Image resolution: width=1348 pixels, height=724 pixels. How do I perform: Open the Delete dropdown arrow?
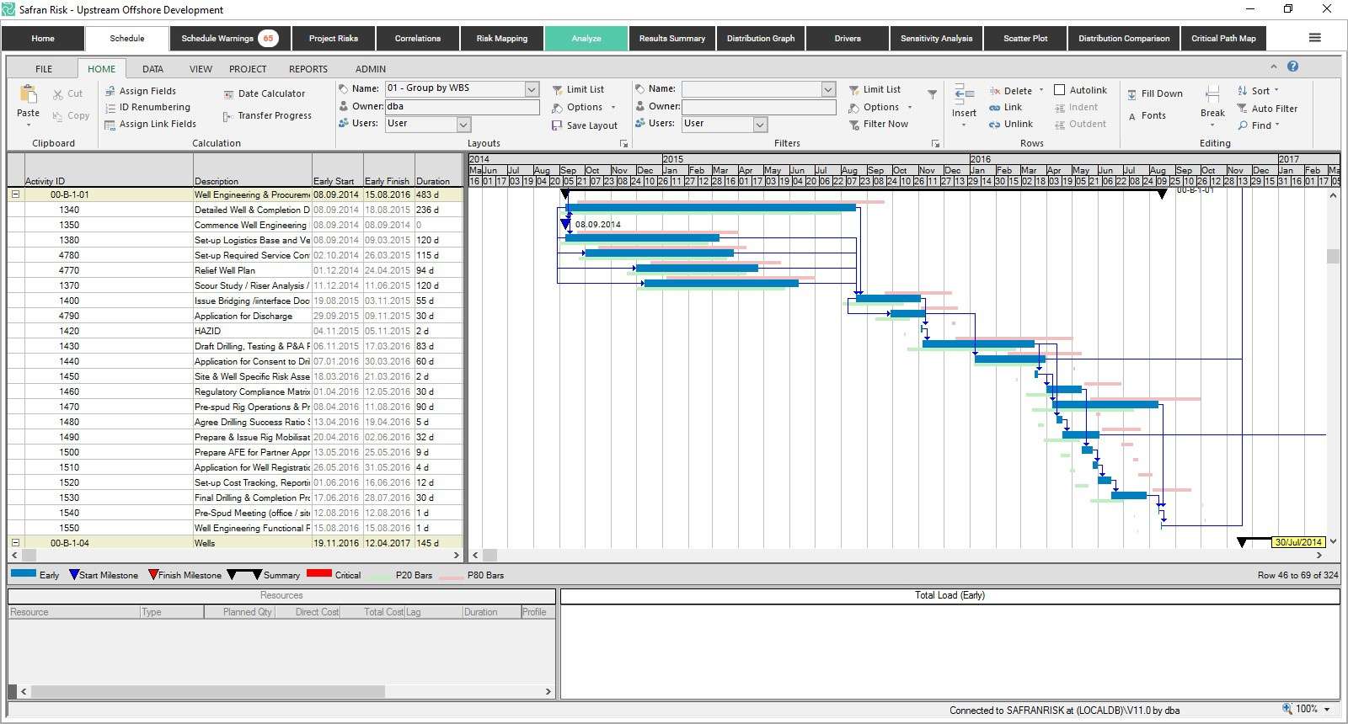pyautogui.click(x=1041, y=90)
